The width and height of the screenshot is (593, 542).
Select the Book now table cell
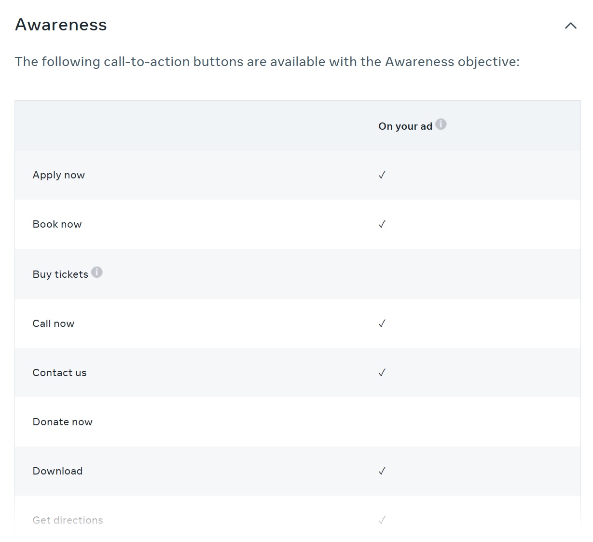pos(57,224)
